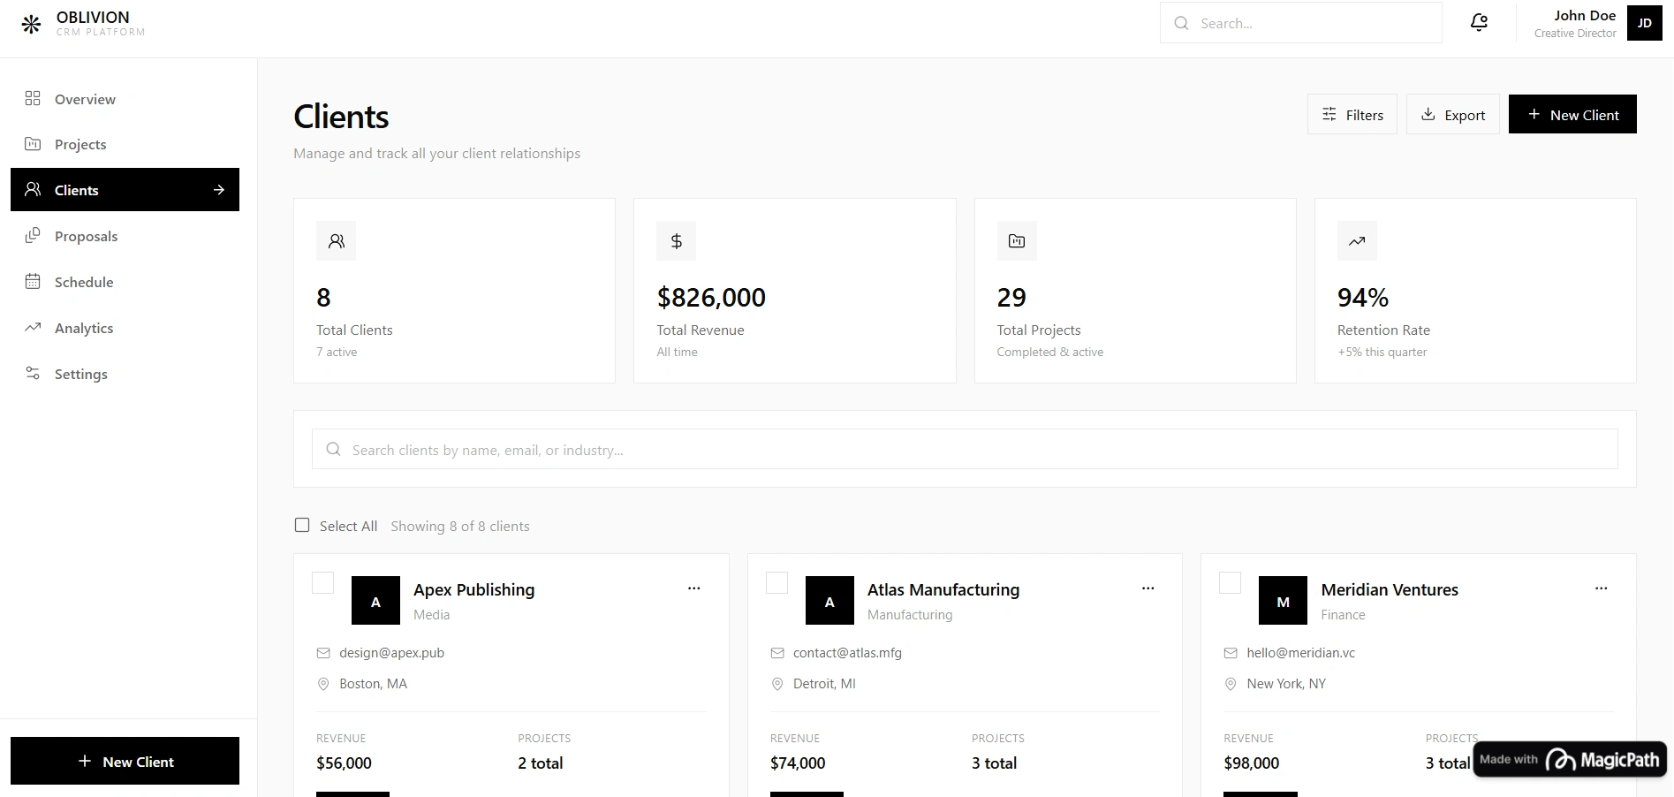This screenshot has width=1674, height=797.
Task: Click the Oblivion logo
Action: (32, 23)
